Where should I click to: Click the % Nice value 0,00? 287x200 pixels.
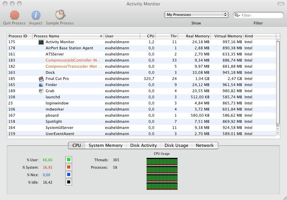[47, 175]
